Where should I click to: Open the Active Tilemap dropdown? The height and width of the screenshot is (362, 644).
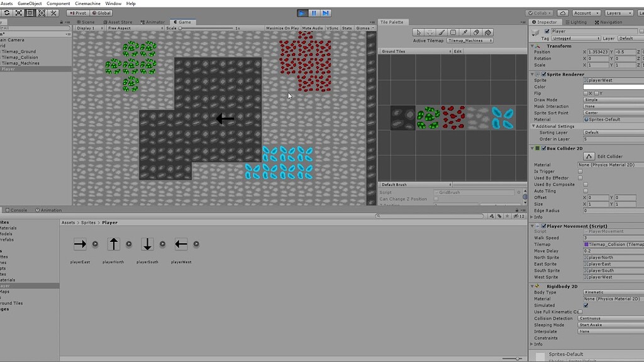click(x=470, y=40)
